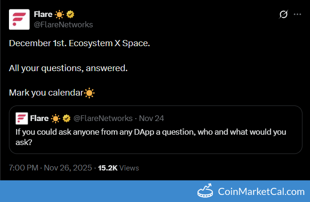Click the "December 1st. Ecosystem X Space." text

(x=80, y=43)
